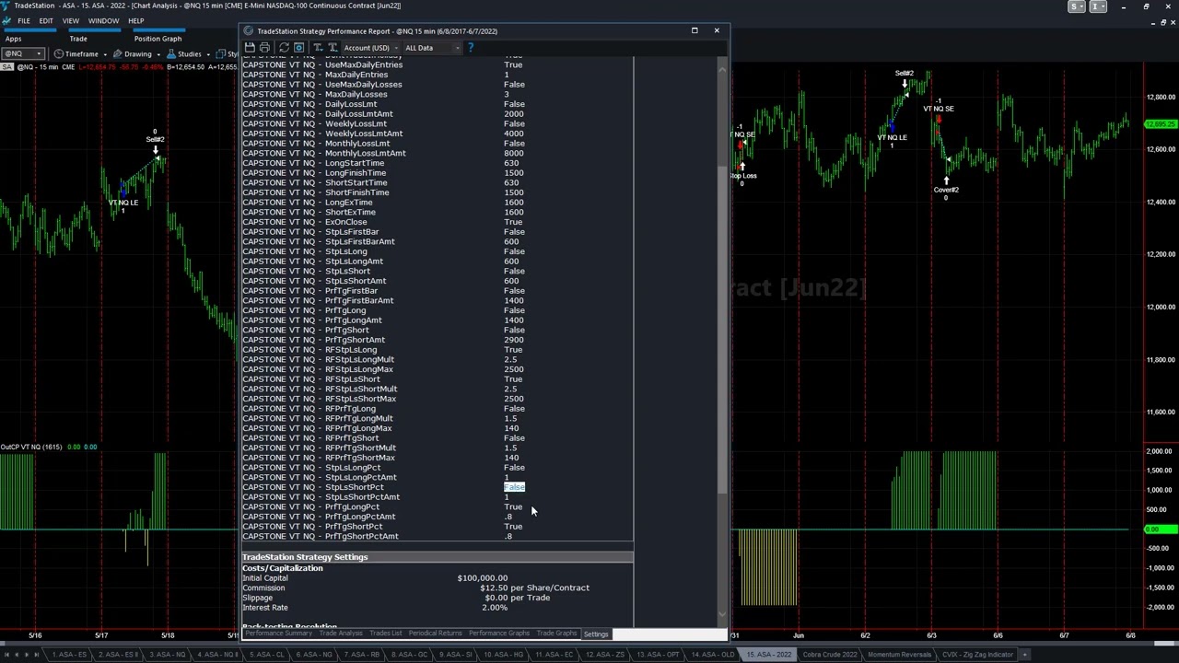Expand the Timeframe dropdown arrow
This screenshot has width=1179, height=663.
pos(105,53)
